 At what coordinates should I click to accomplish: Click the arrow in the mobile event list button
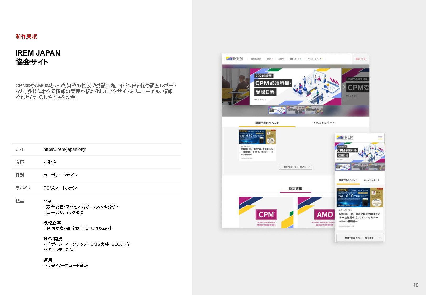(380, 238)
